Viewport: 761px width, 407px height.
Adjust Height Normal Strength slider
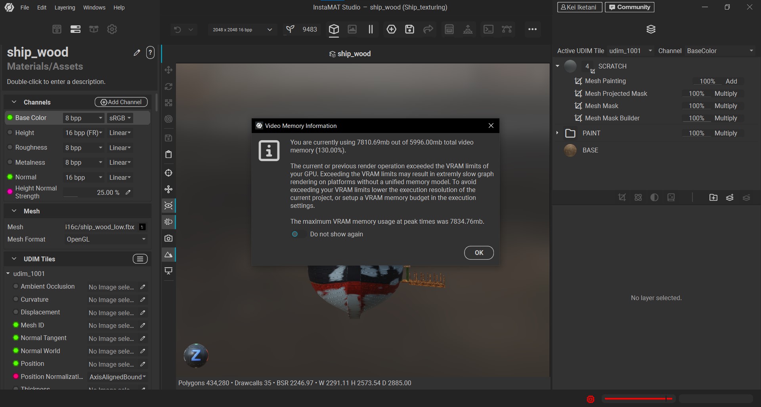click(x=92, y=192)
